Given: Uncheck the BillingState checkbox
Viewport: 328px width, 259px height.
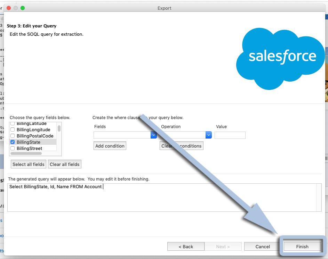Looking at the screenshot, I should coord(13,142).
